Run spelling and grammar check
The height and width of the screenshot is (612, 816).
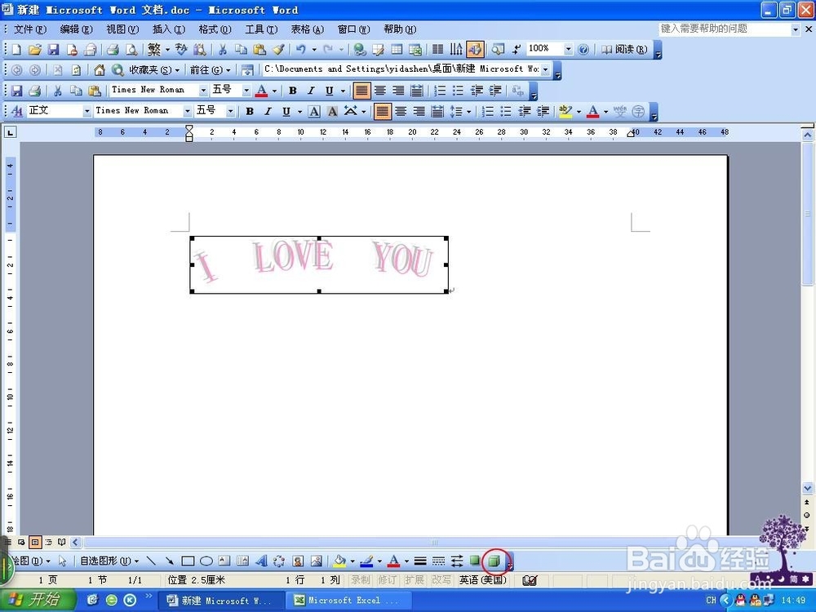181,50
